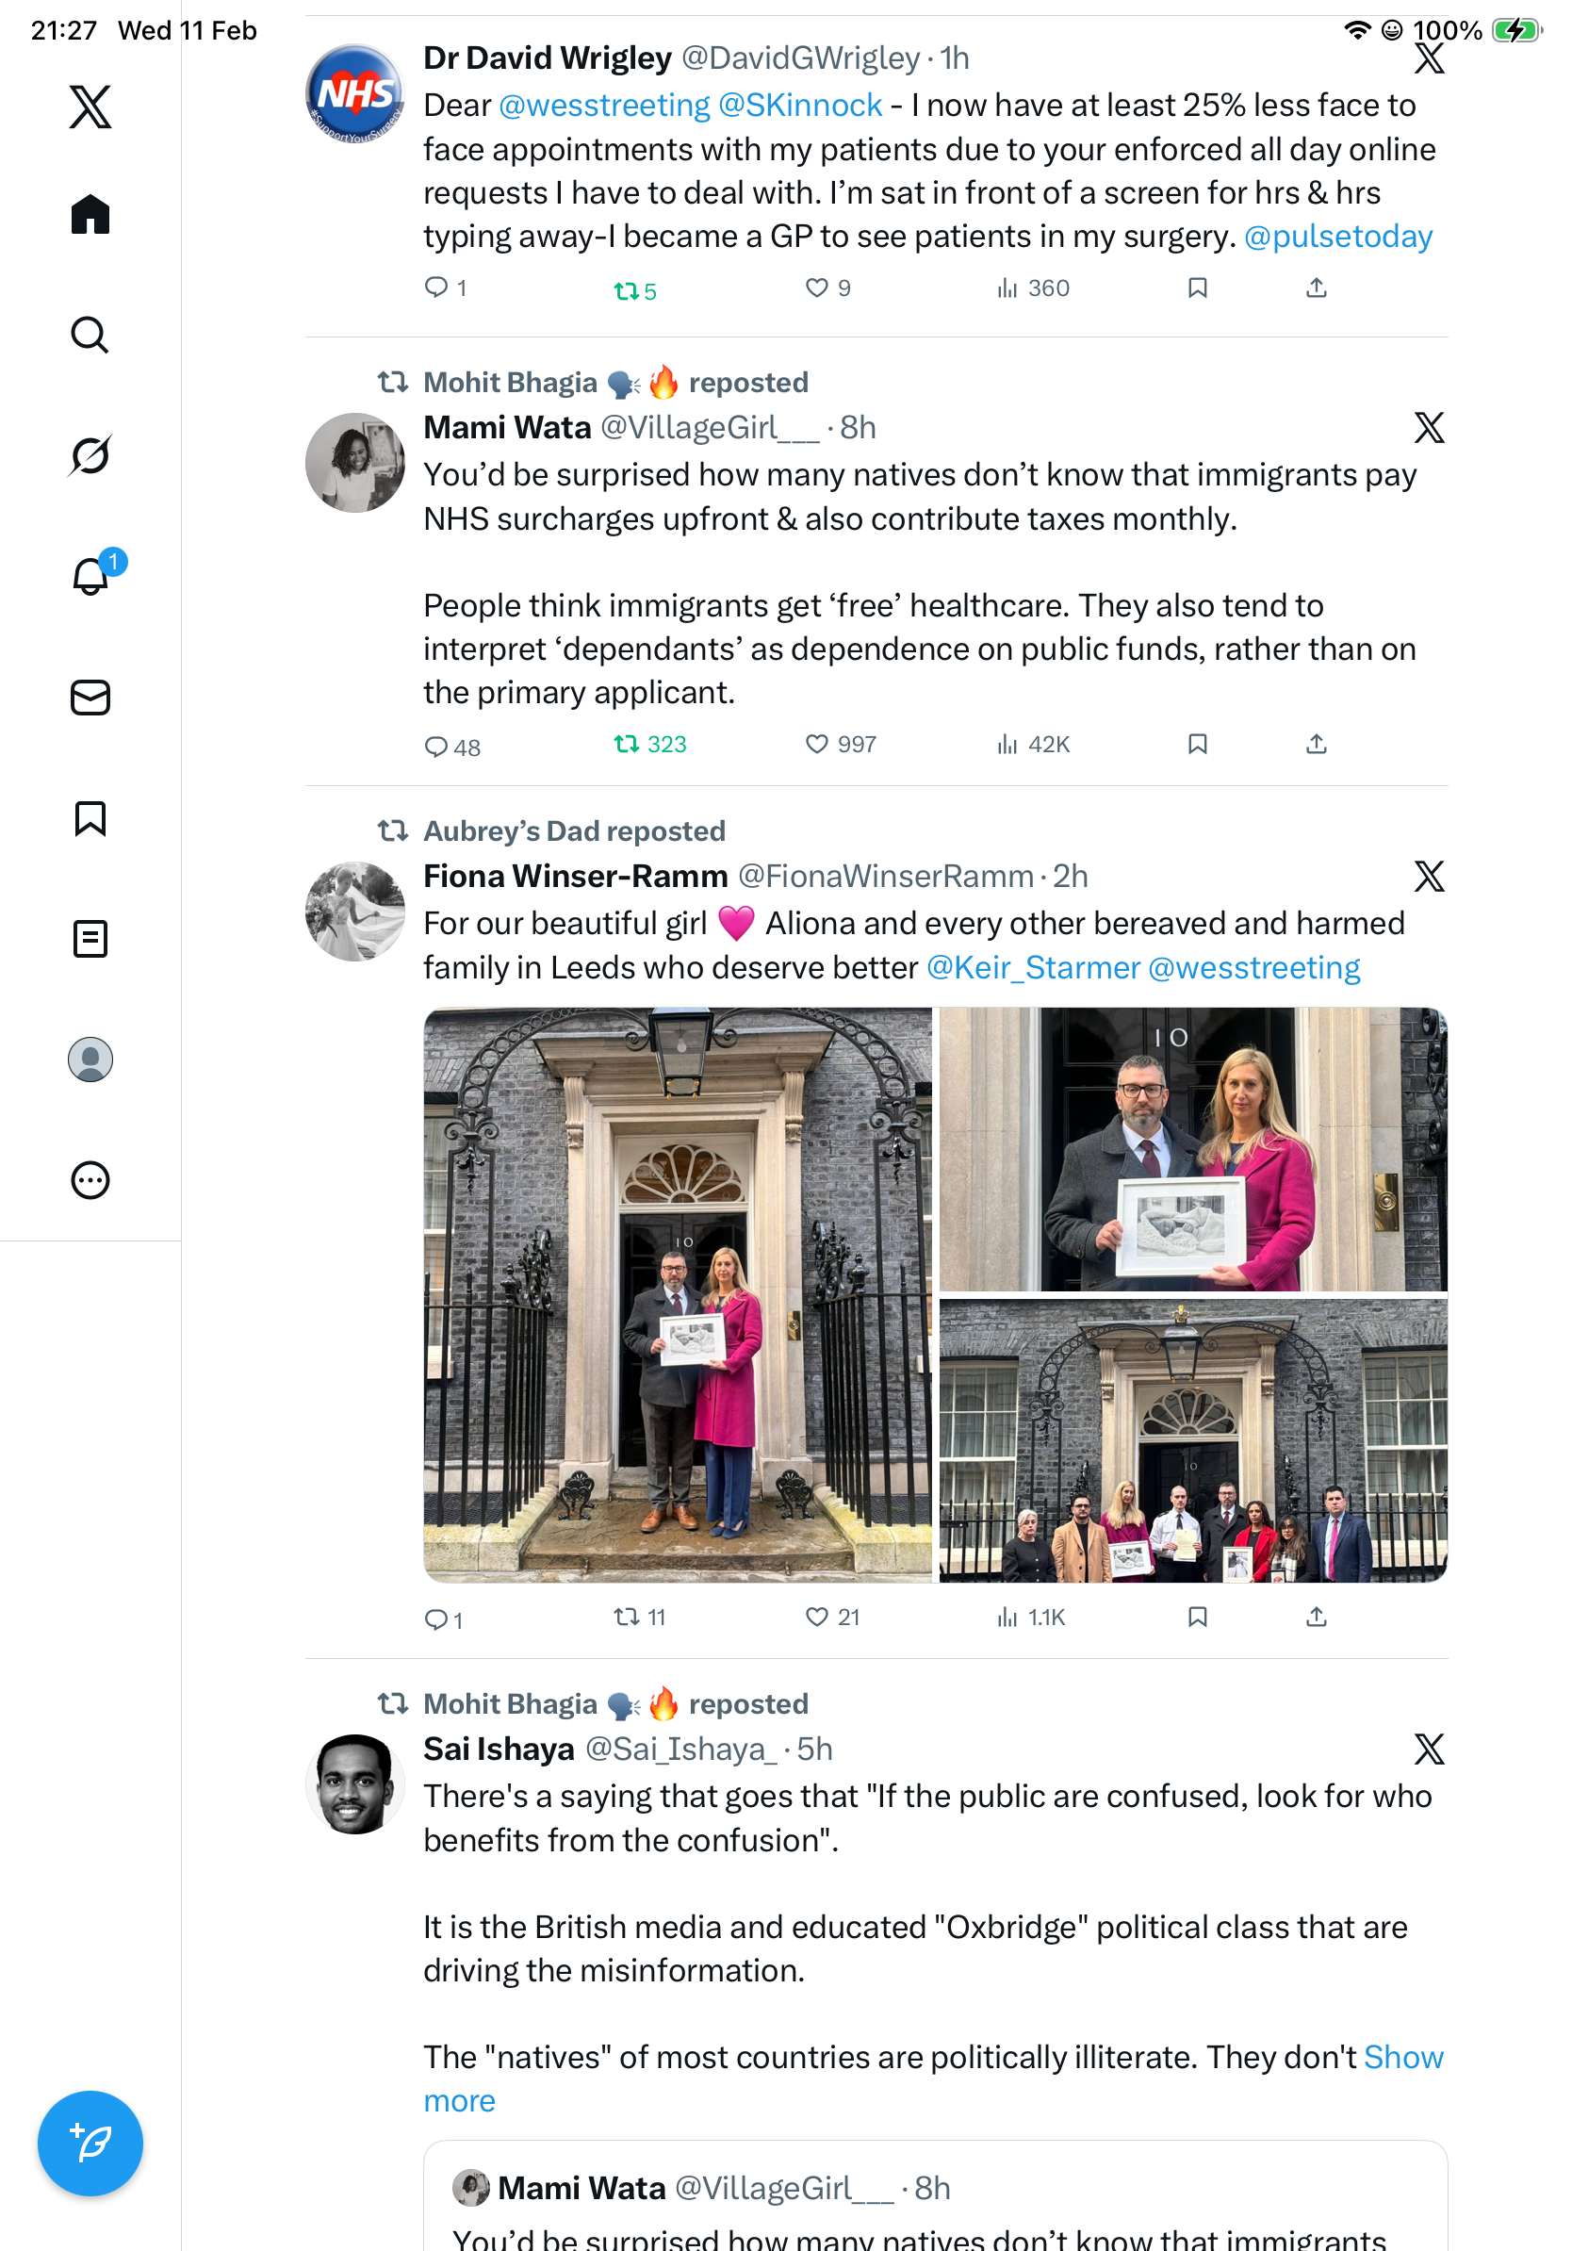Toggle repost on Dr David Wrigley's post
The image size is (1572, 2251).
click(634, 291)
